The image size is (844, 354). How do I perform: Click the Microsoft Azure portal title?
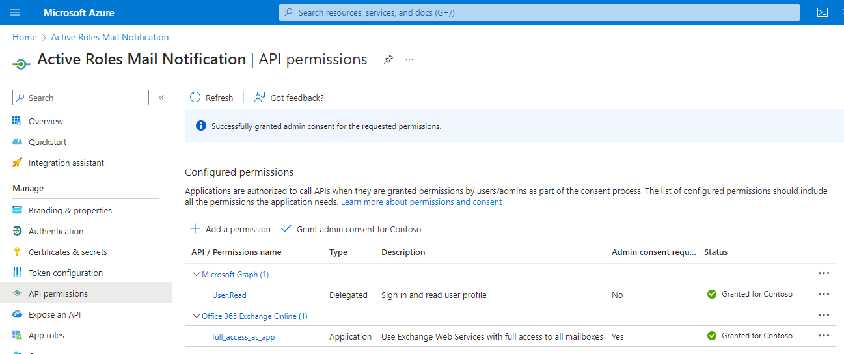tap(79, 12)
